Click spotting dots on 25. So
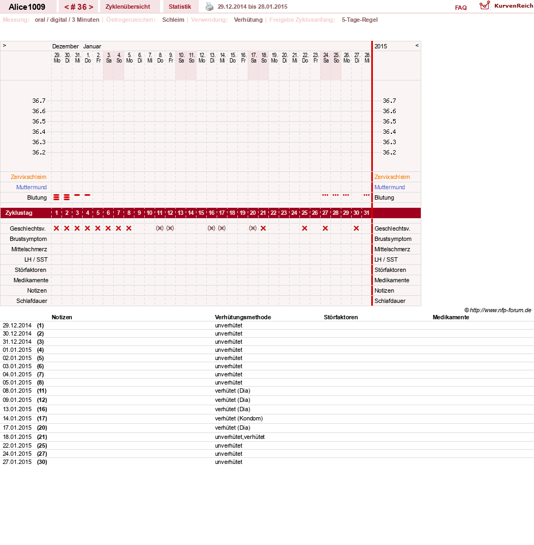This screenshot has width=534, height=545. click(x=336, y=195)
